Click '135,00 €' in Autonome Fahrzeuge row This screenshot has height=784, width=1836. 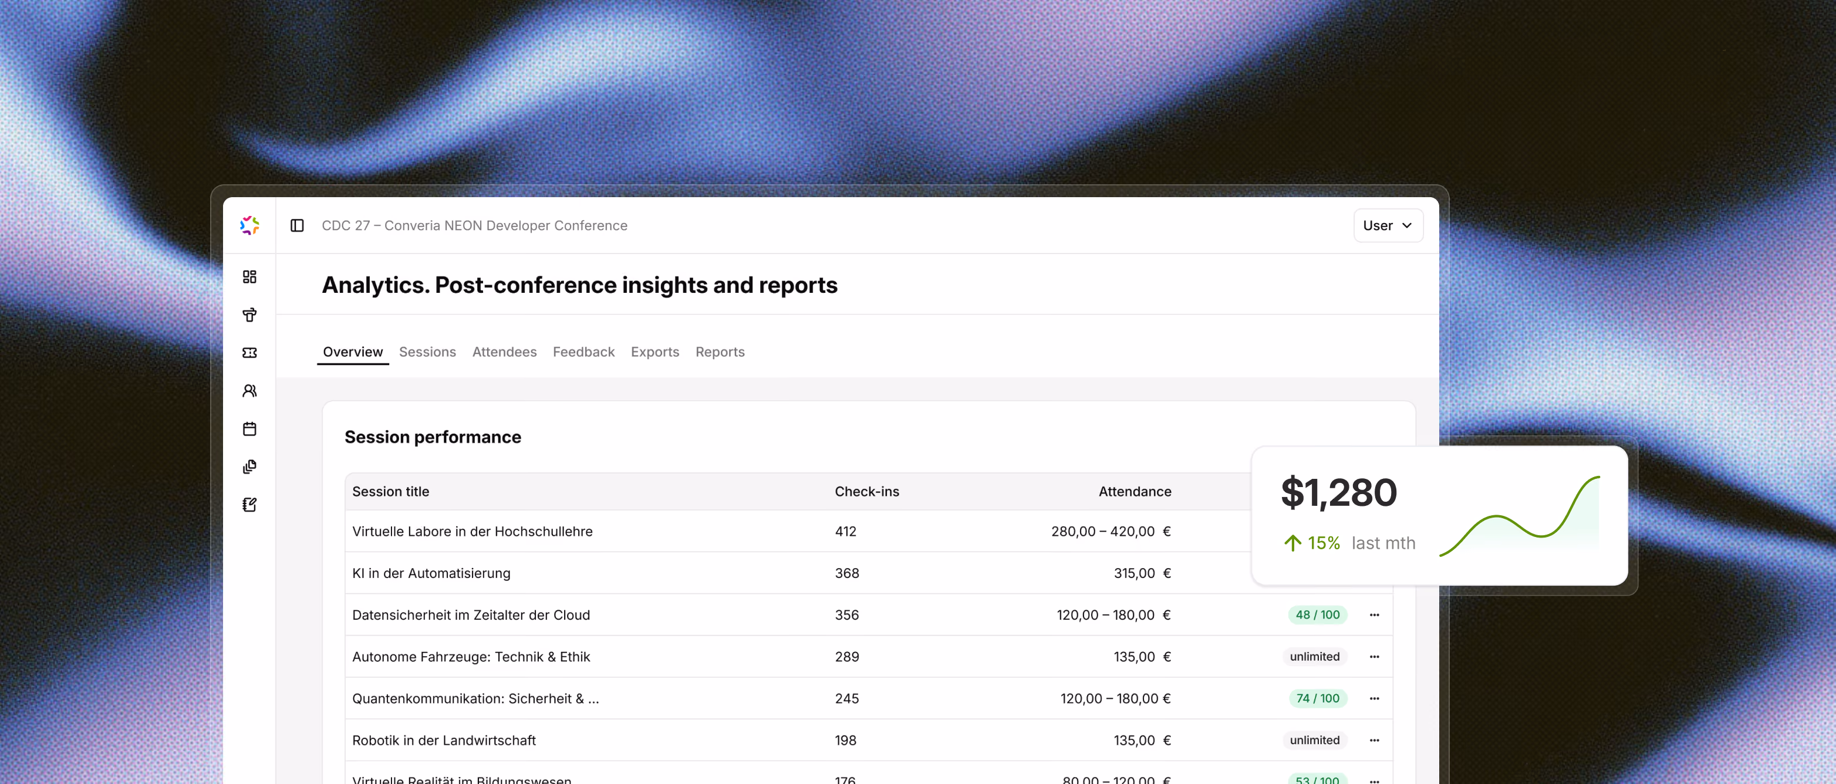point(1142,657)
